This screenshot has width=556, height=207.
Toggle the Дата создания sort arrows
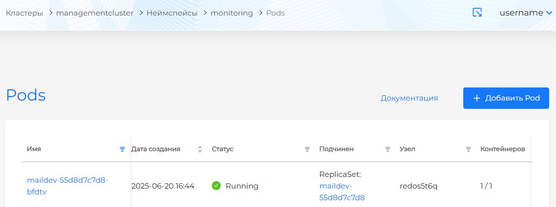tap(200, 149)
